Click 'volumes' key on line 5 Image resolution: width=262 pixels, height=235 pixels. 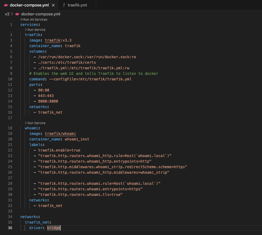37,51
